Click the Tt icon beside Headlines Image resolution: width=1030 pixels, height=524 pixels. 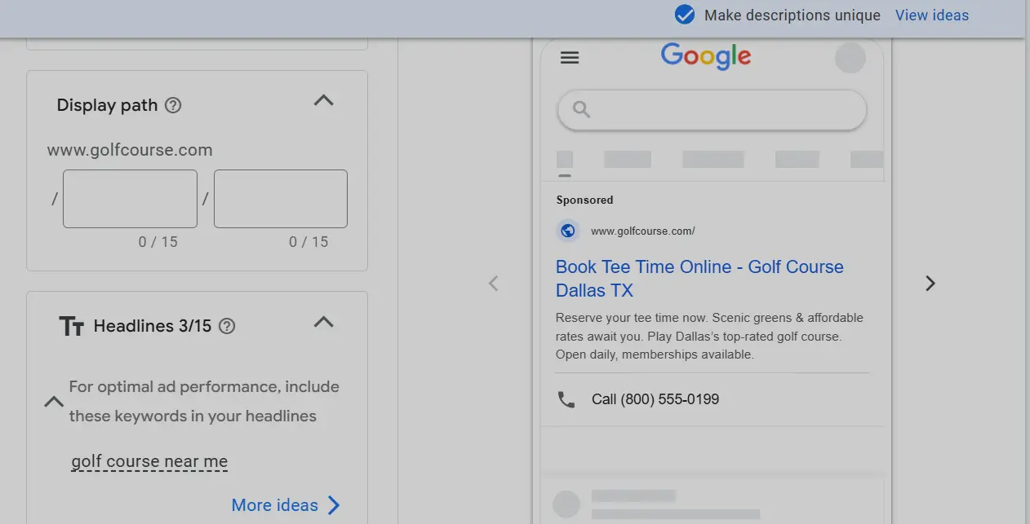tap(72, 325)
